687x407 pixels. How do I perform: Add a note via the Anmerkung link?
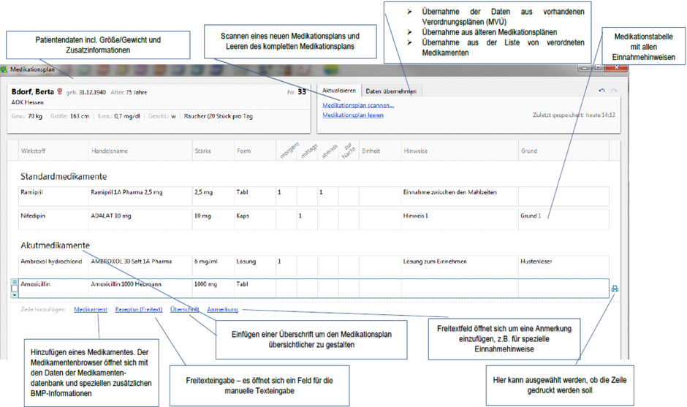point(223,309)
